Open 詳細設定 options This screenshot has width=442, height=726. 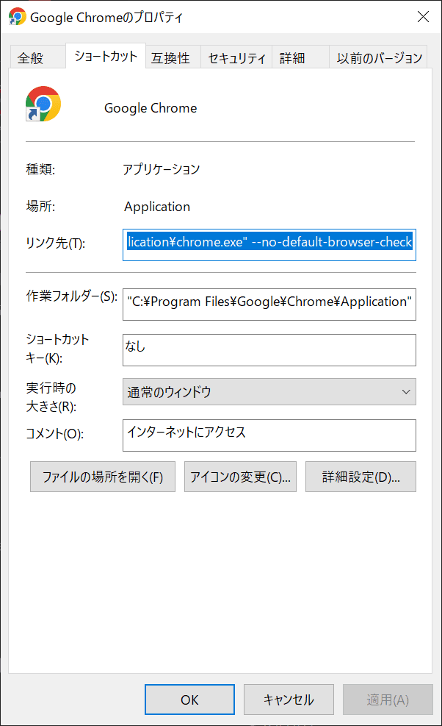[x=361, y=477]
